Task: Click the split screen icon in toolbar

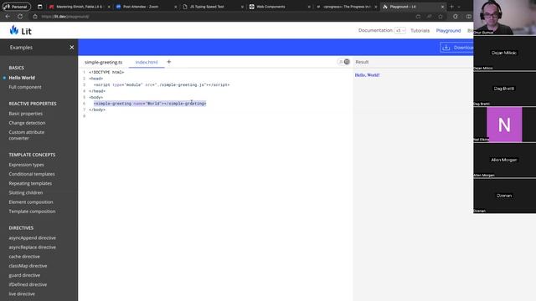Action: [x=469, y=17]
